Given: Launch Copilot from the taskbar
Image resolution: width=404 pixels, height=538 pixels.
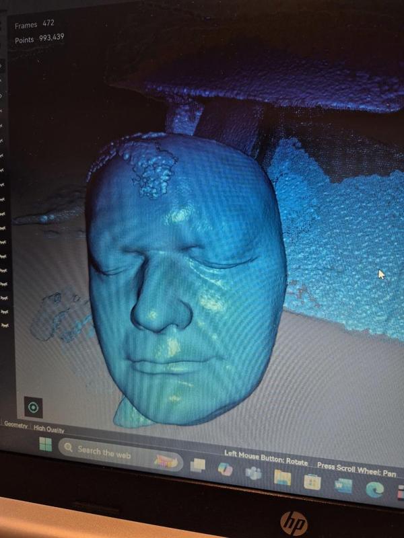Looking at the screenshot, I should point(226,469).
